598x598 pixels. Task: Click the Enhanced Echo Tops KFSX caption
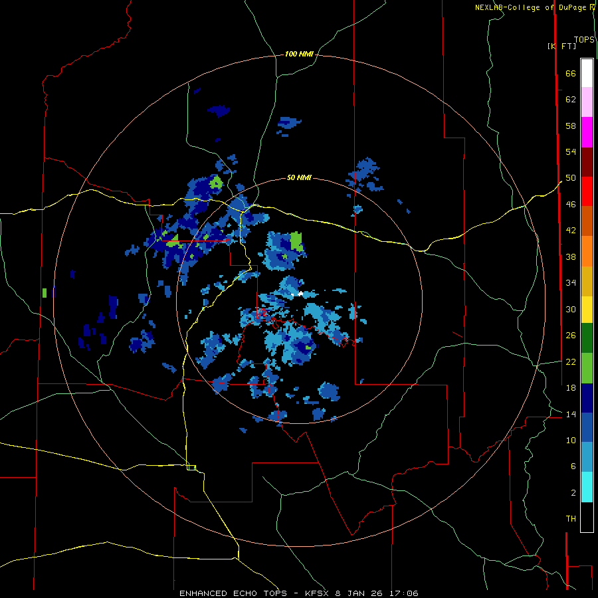(298, 593)
